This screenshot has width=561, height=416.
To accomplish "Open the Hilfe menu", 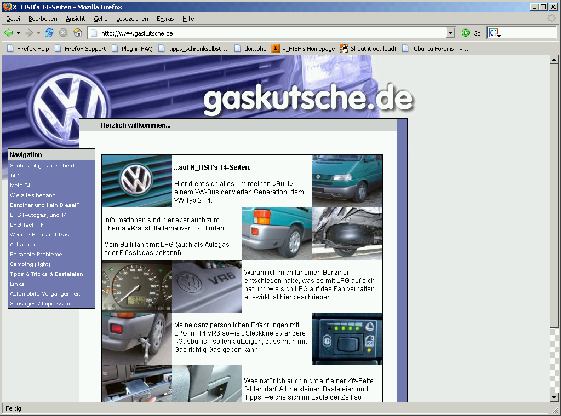I will pyautogui.click(x=188, y=19).
